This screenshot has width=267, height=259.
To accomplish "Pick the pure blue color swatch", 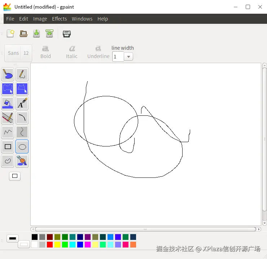I will 80,245.
